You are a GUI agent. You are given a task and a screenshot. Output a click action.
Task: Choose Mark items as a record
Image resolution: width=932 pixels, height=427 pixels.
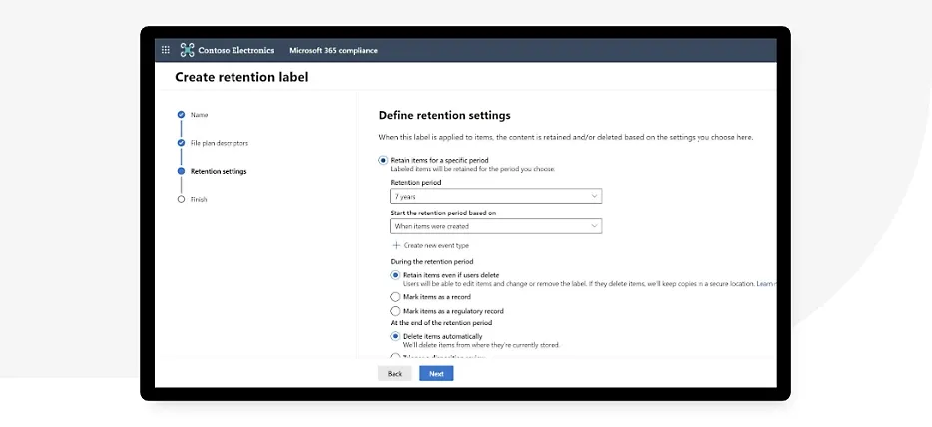point(395,297)
